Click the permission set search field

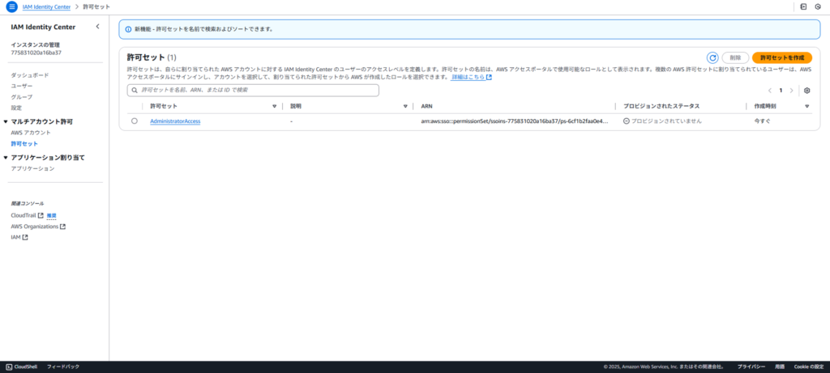253,91
